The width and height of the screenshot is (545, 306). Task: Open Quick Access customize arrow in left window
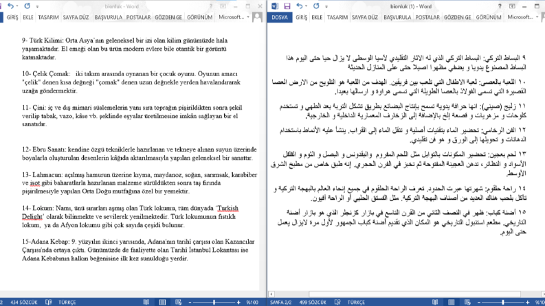(37, 6)
